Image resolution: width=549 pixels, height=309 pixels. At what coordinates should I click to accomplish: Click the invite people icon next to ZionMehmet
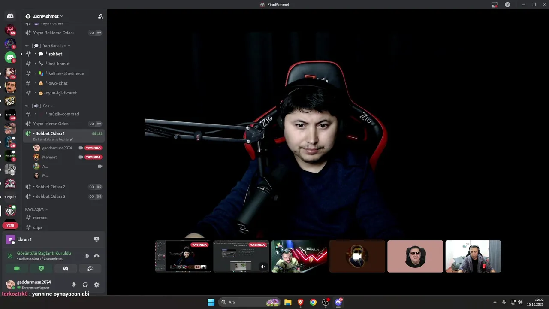point(100,16)
